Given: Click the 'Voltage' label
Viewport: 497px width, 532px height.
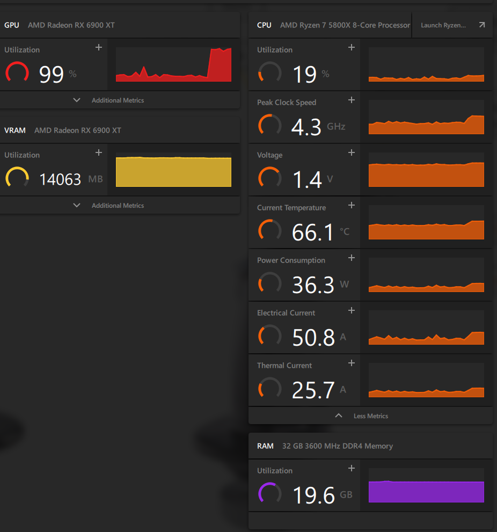Looking at the screenshot, I should 270,155.
